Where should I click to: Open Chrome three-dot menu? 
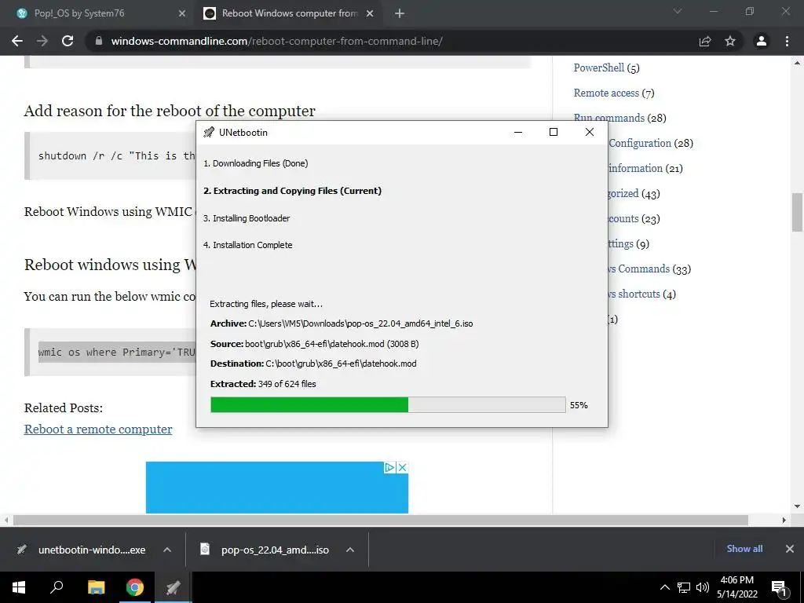(x=787, y=41)
